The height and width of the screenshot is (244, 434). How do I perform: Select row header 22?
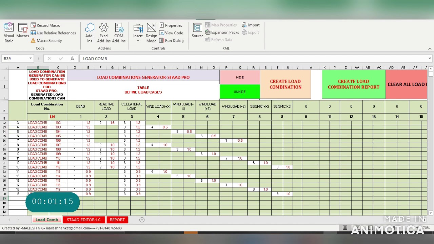tap(4, 123)
